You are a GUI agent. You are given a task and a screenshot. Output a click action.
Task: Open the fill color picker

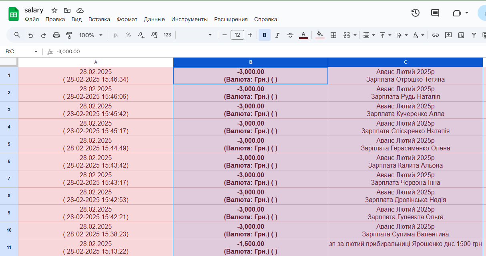[320, 35]
